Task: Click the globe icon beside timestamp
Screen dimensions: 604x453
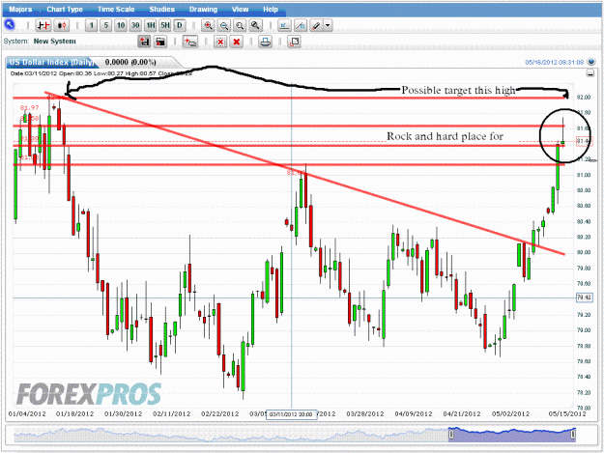Action: pyautogui.click(x=591, y=62)
